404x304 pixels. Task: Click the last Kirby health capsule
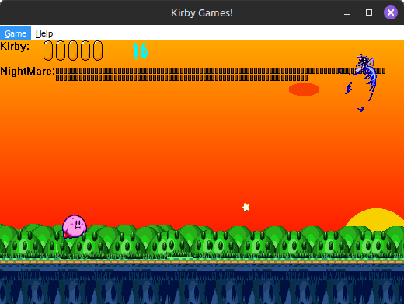click(x=98, y=51)
